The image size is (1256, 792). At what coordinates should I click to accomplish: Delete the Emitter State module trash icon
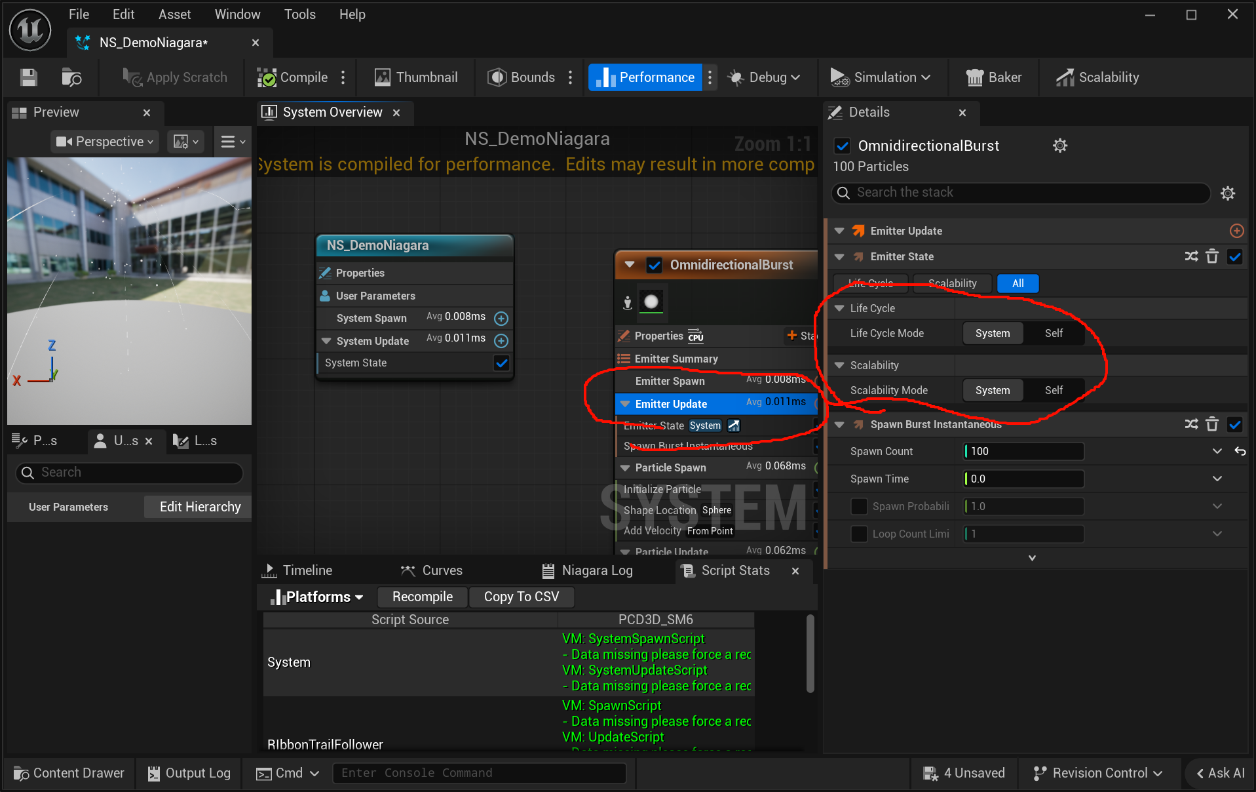click(1212, 256)
